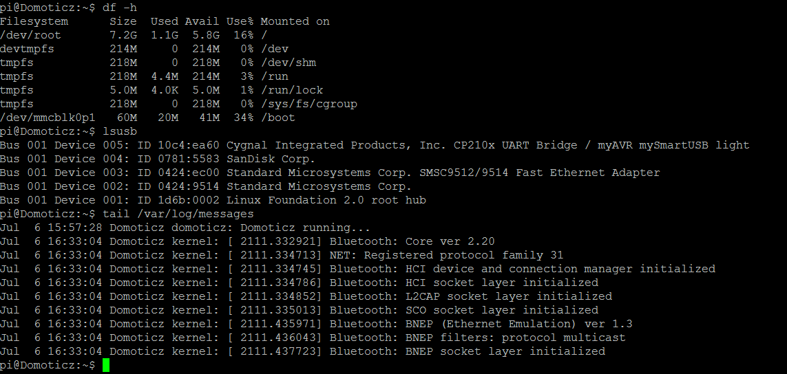Click the SanDisk Corp. USB device line
This screenshot has width=787, height=374.
(x=158, y=159)
